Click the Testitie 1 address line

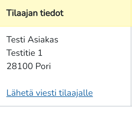pyautogui.click(x=24, y=53)
